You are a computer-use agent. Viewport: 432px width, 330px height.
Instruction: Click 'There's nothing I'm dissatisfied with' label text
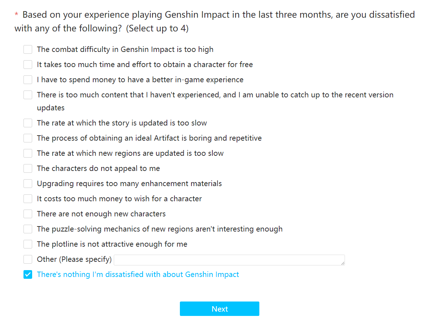[x=138, y=274]
